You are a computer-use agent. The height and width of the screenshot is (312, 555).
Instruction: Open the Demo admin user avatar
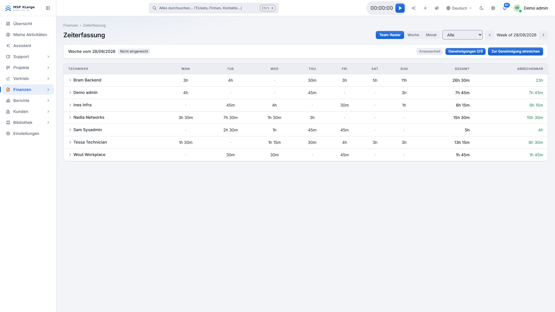(x=517, y=8)
